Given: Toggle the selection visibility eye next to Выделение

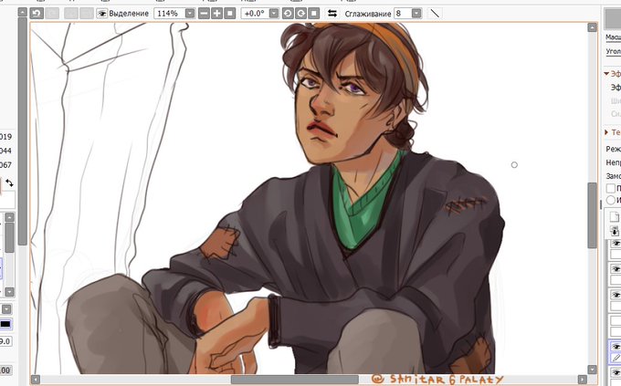Looking at the screenshot, I should click(x=101, y=14).
